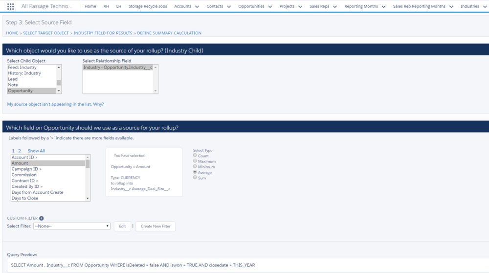Select the Sum rollup type

click(x=195, y=178)
